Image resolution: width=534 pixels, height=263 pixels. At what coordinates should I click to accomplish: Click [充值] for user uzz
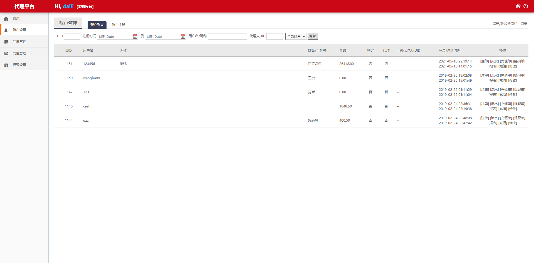click(503, 123)
